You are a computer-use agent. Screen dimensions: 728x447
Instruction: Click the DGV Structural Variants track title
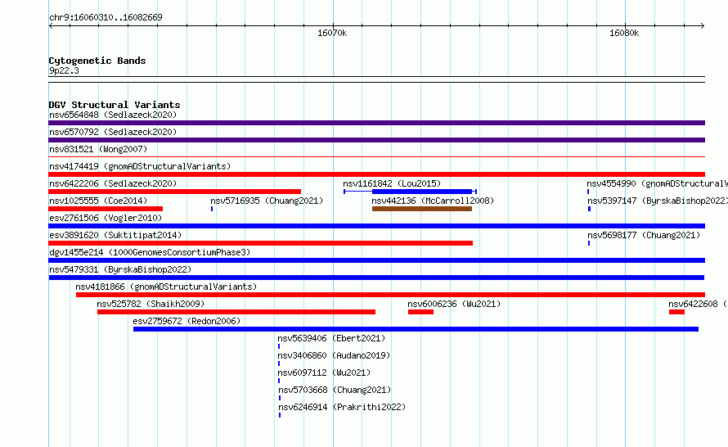[115, 105]
